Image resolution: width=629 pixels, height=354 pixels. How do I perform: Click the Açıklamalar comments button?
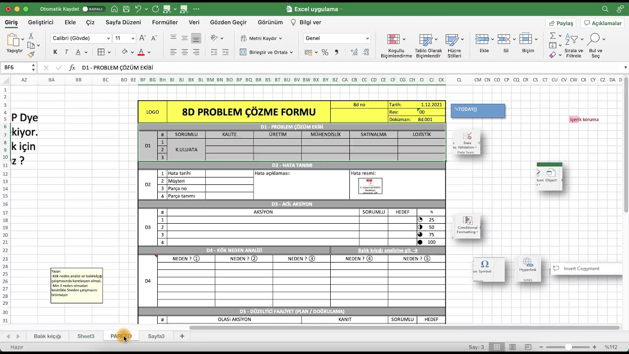tap(602, 23)
